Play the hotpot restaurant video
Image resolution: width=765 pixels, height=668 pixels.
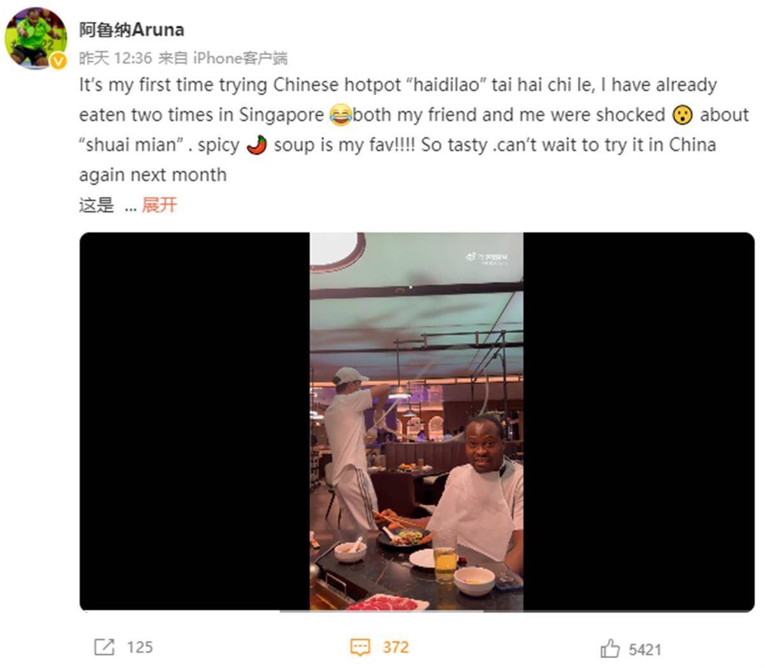(x=417, y=421)
